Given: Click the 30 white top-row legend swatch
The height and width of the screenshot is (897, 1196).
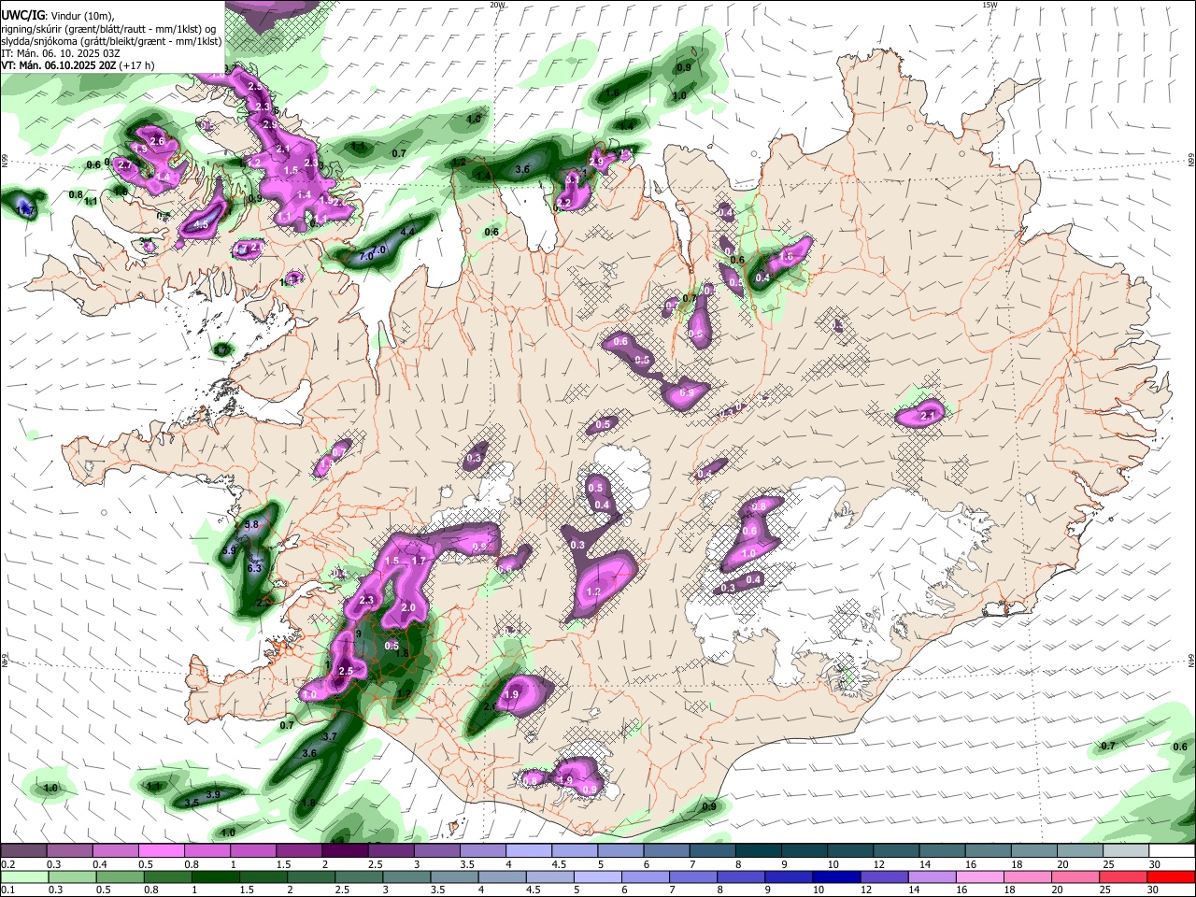Looking at the screenshot, I should tap(1170, 851).
